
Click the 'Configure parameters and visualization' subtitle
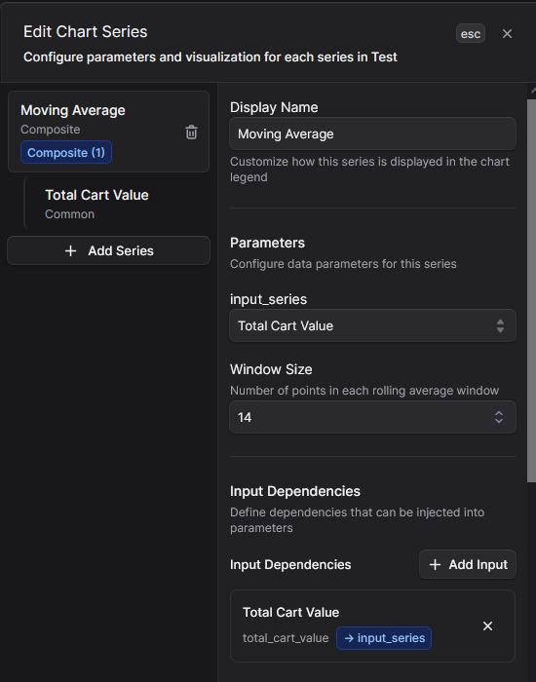coord(211,57)
